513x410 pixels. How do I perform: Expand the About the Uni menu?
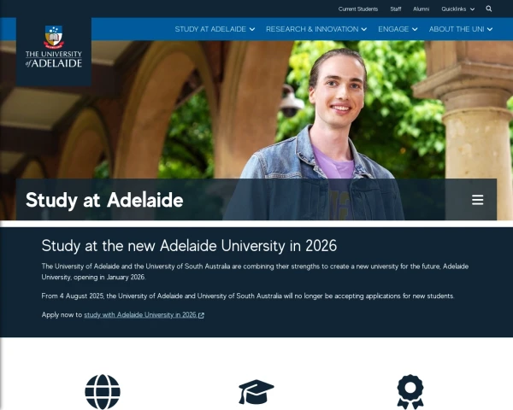tap(461, 29)
